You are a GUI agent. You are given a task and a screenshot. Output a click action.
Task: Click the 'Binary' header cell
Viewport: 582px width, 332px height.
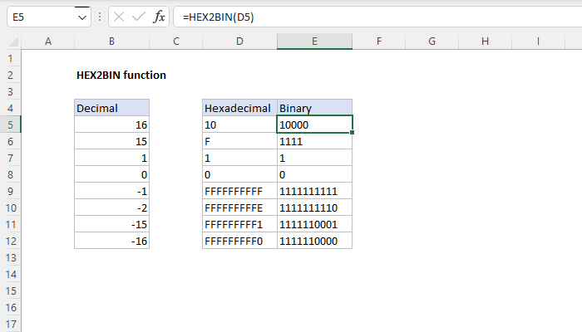click(x=314, y=108)
